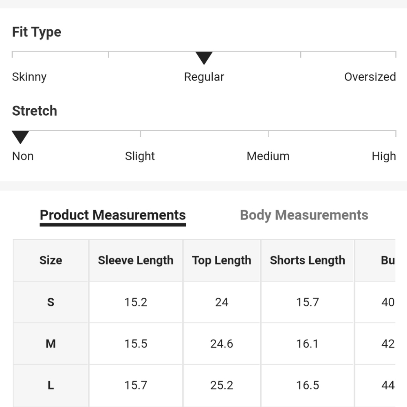407x407 pixels.
Task: Click the Sleeve Length column header
Action: click(x=136, y=260)
